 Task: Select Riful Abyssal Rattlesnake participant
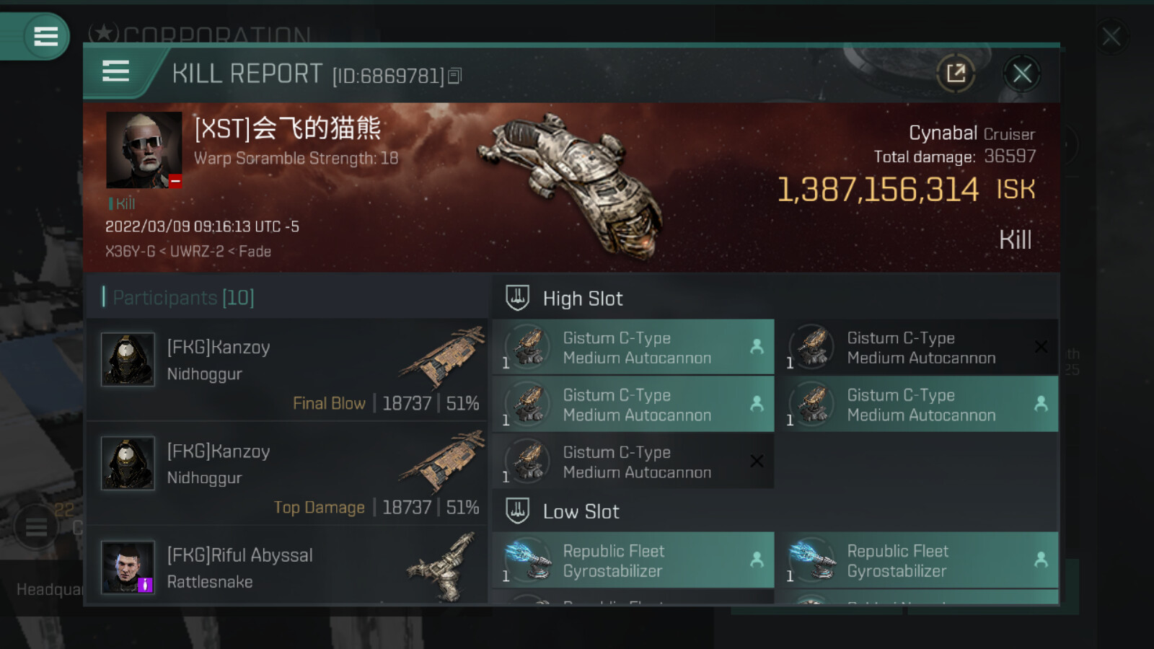(287, 565)
